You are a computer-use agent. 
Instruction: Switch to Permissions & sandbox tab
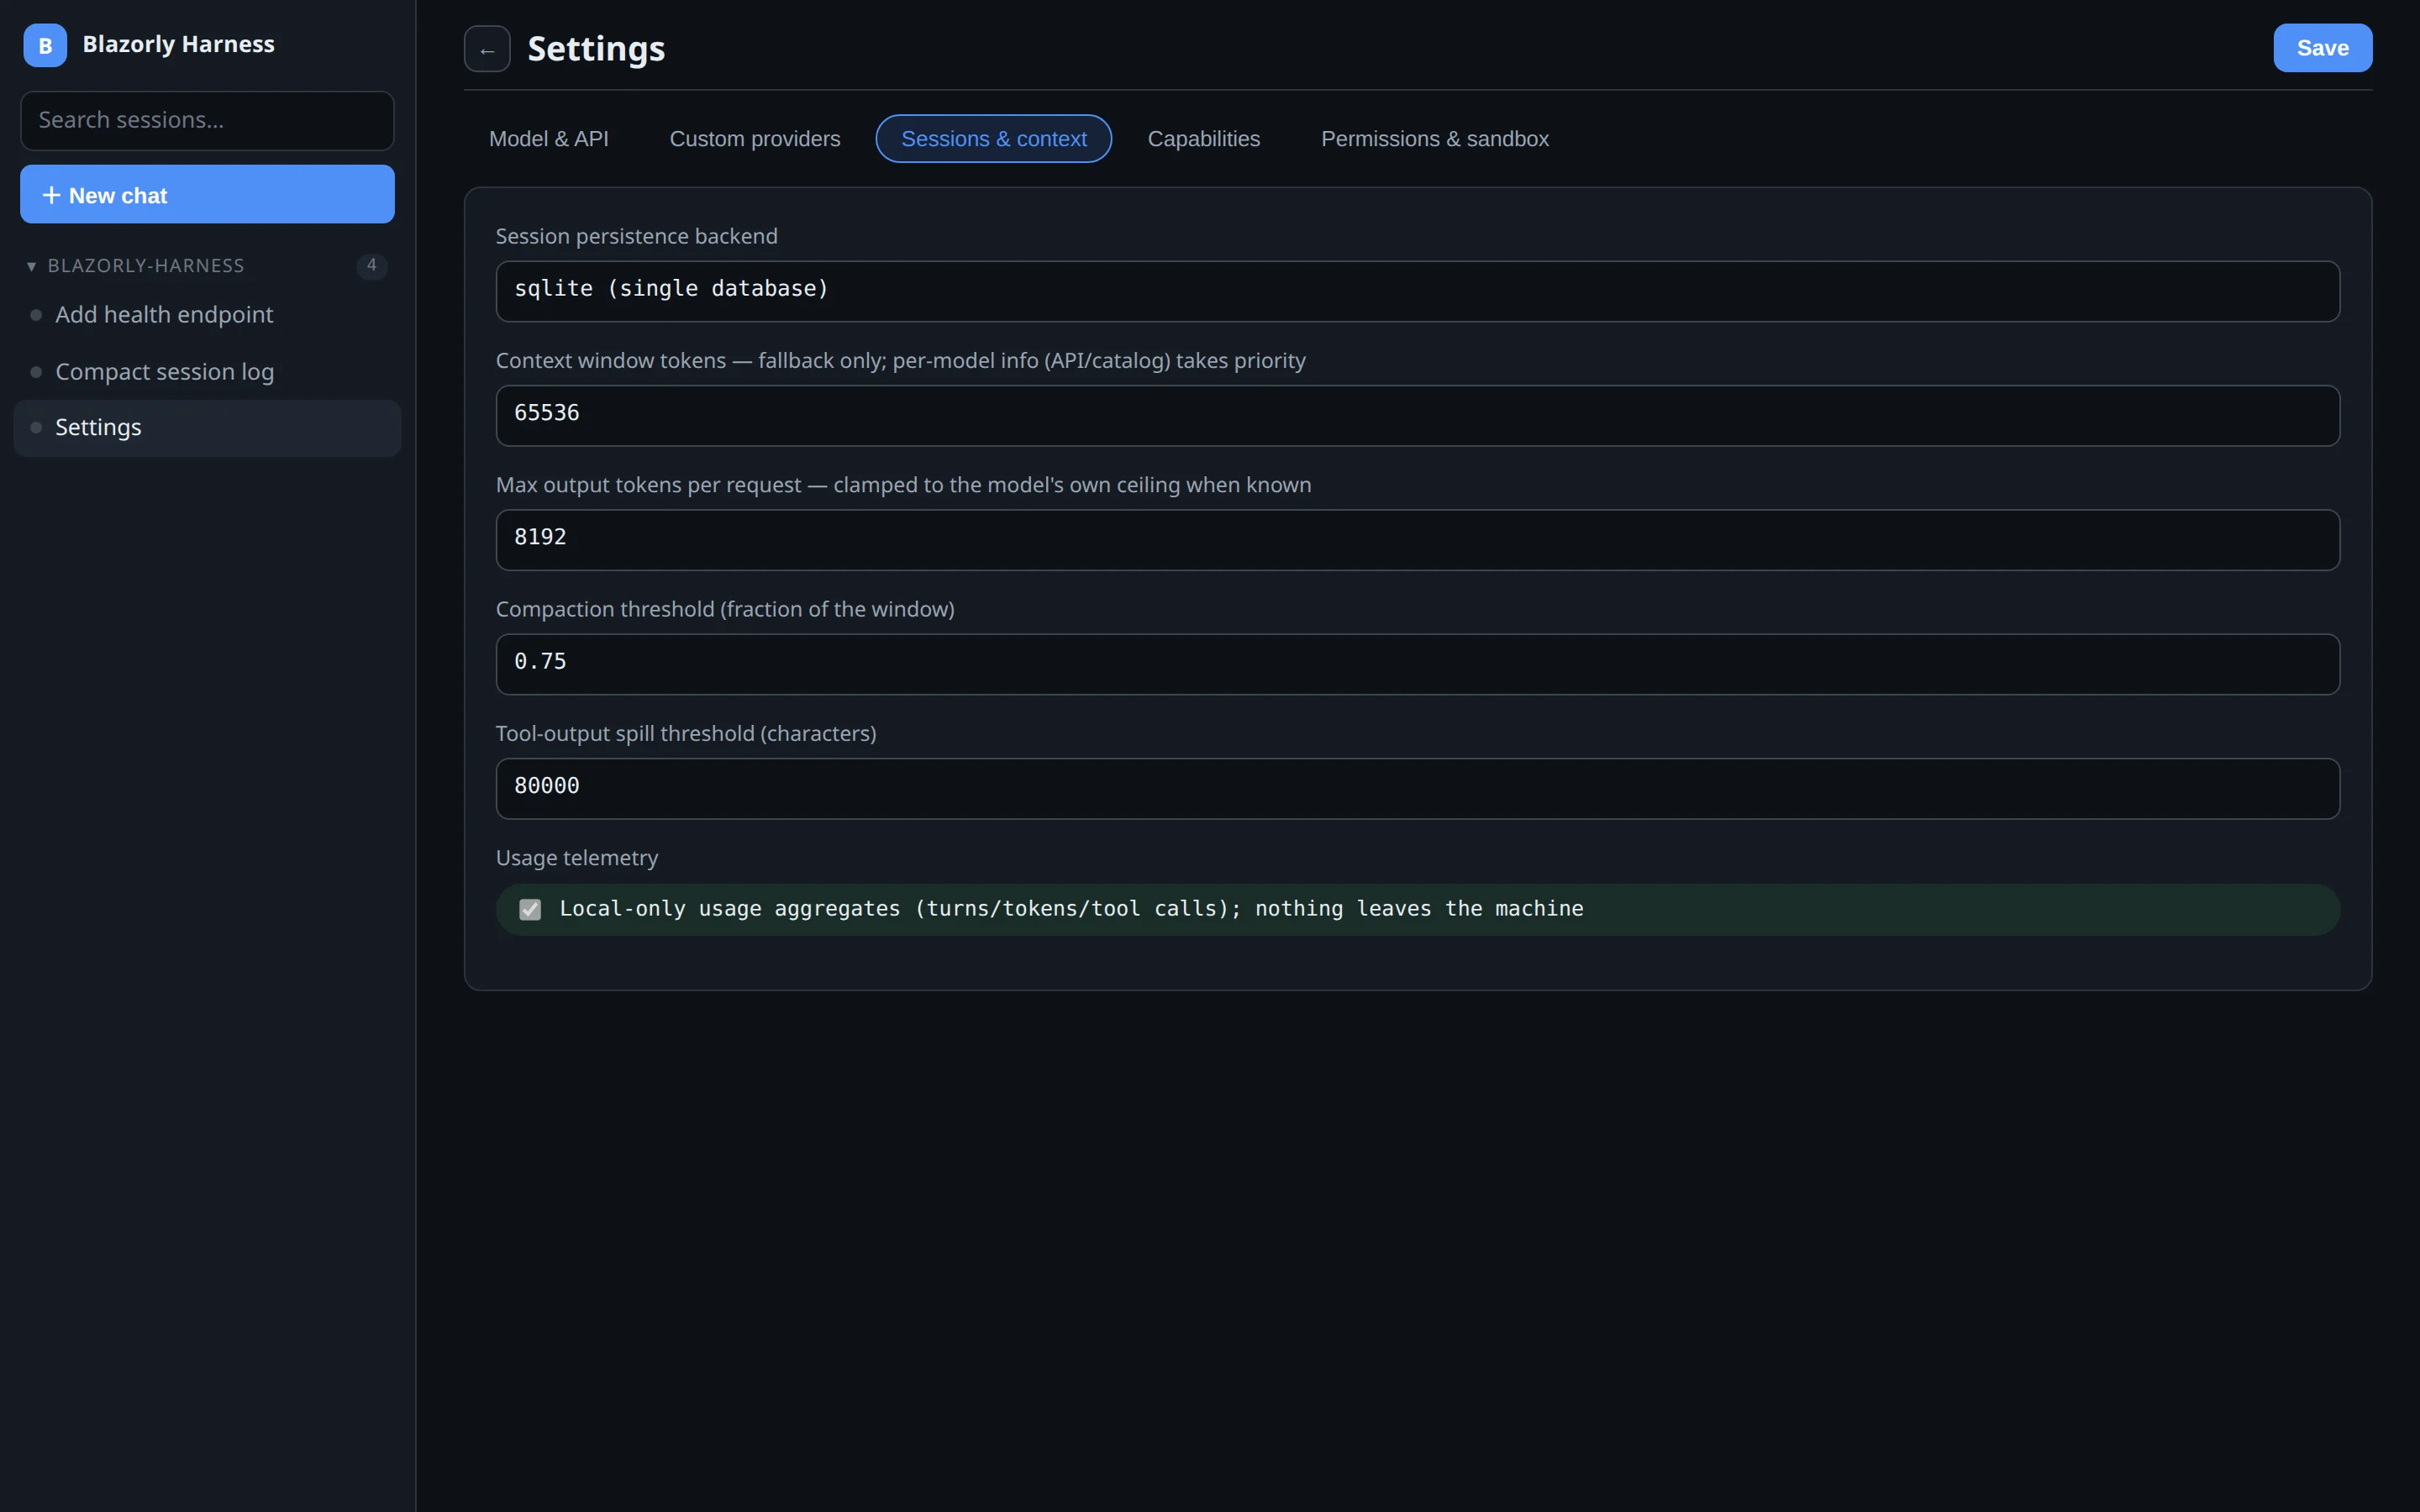click(x=1435, y=139)
